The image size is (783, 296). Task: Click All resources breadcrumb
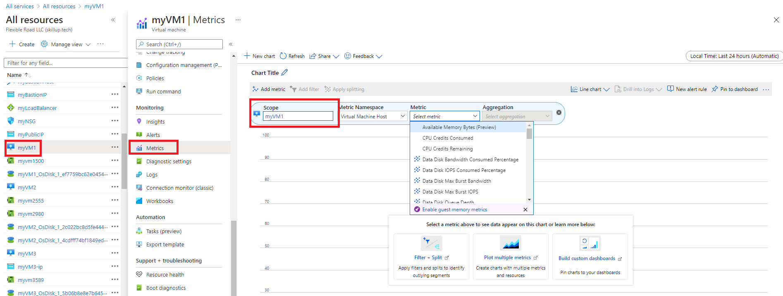(59, 6)
